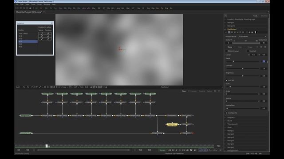Uncheck the Lock X/Y checkbox
This screenshot has height=159, width=284.
click(227, 80)
